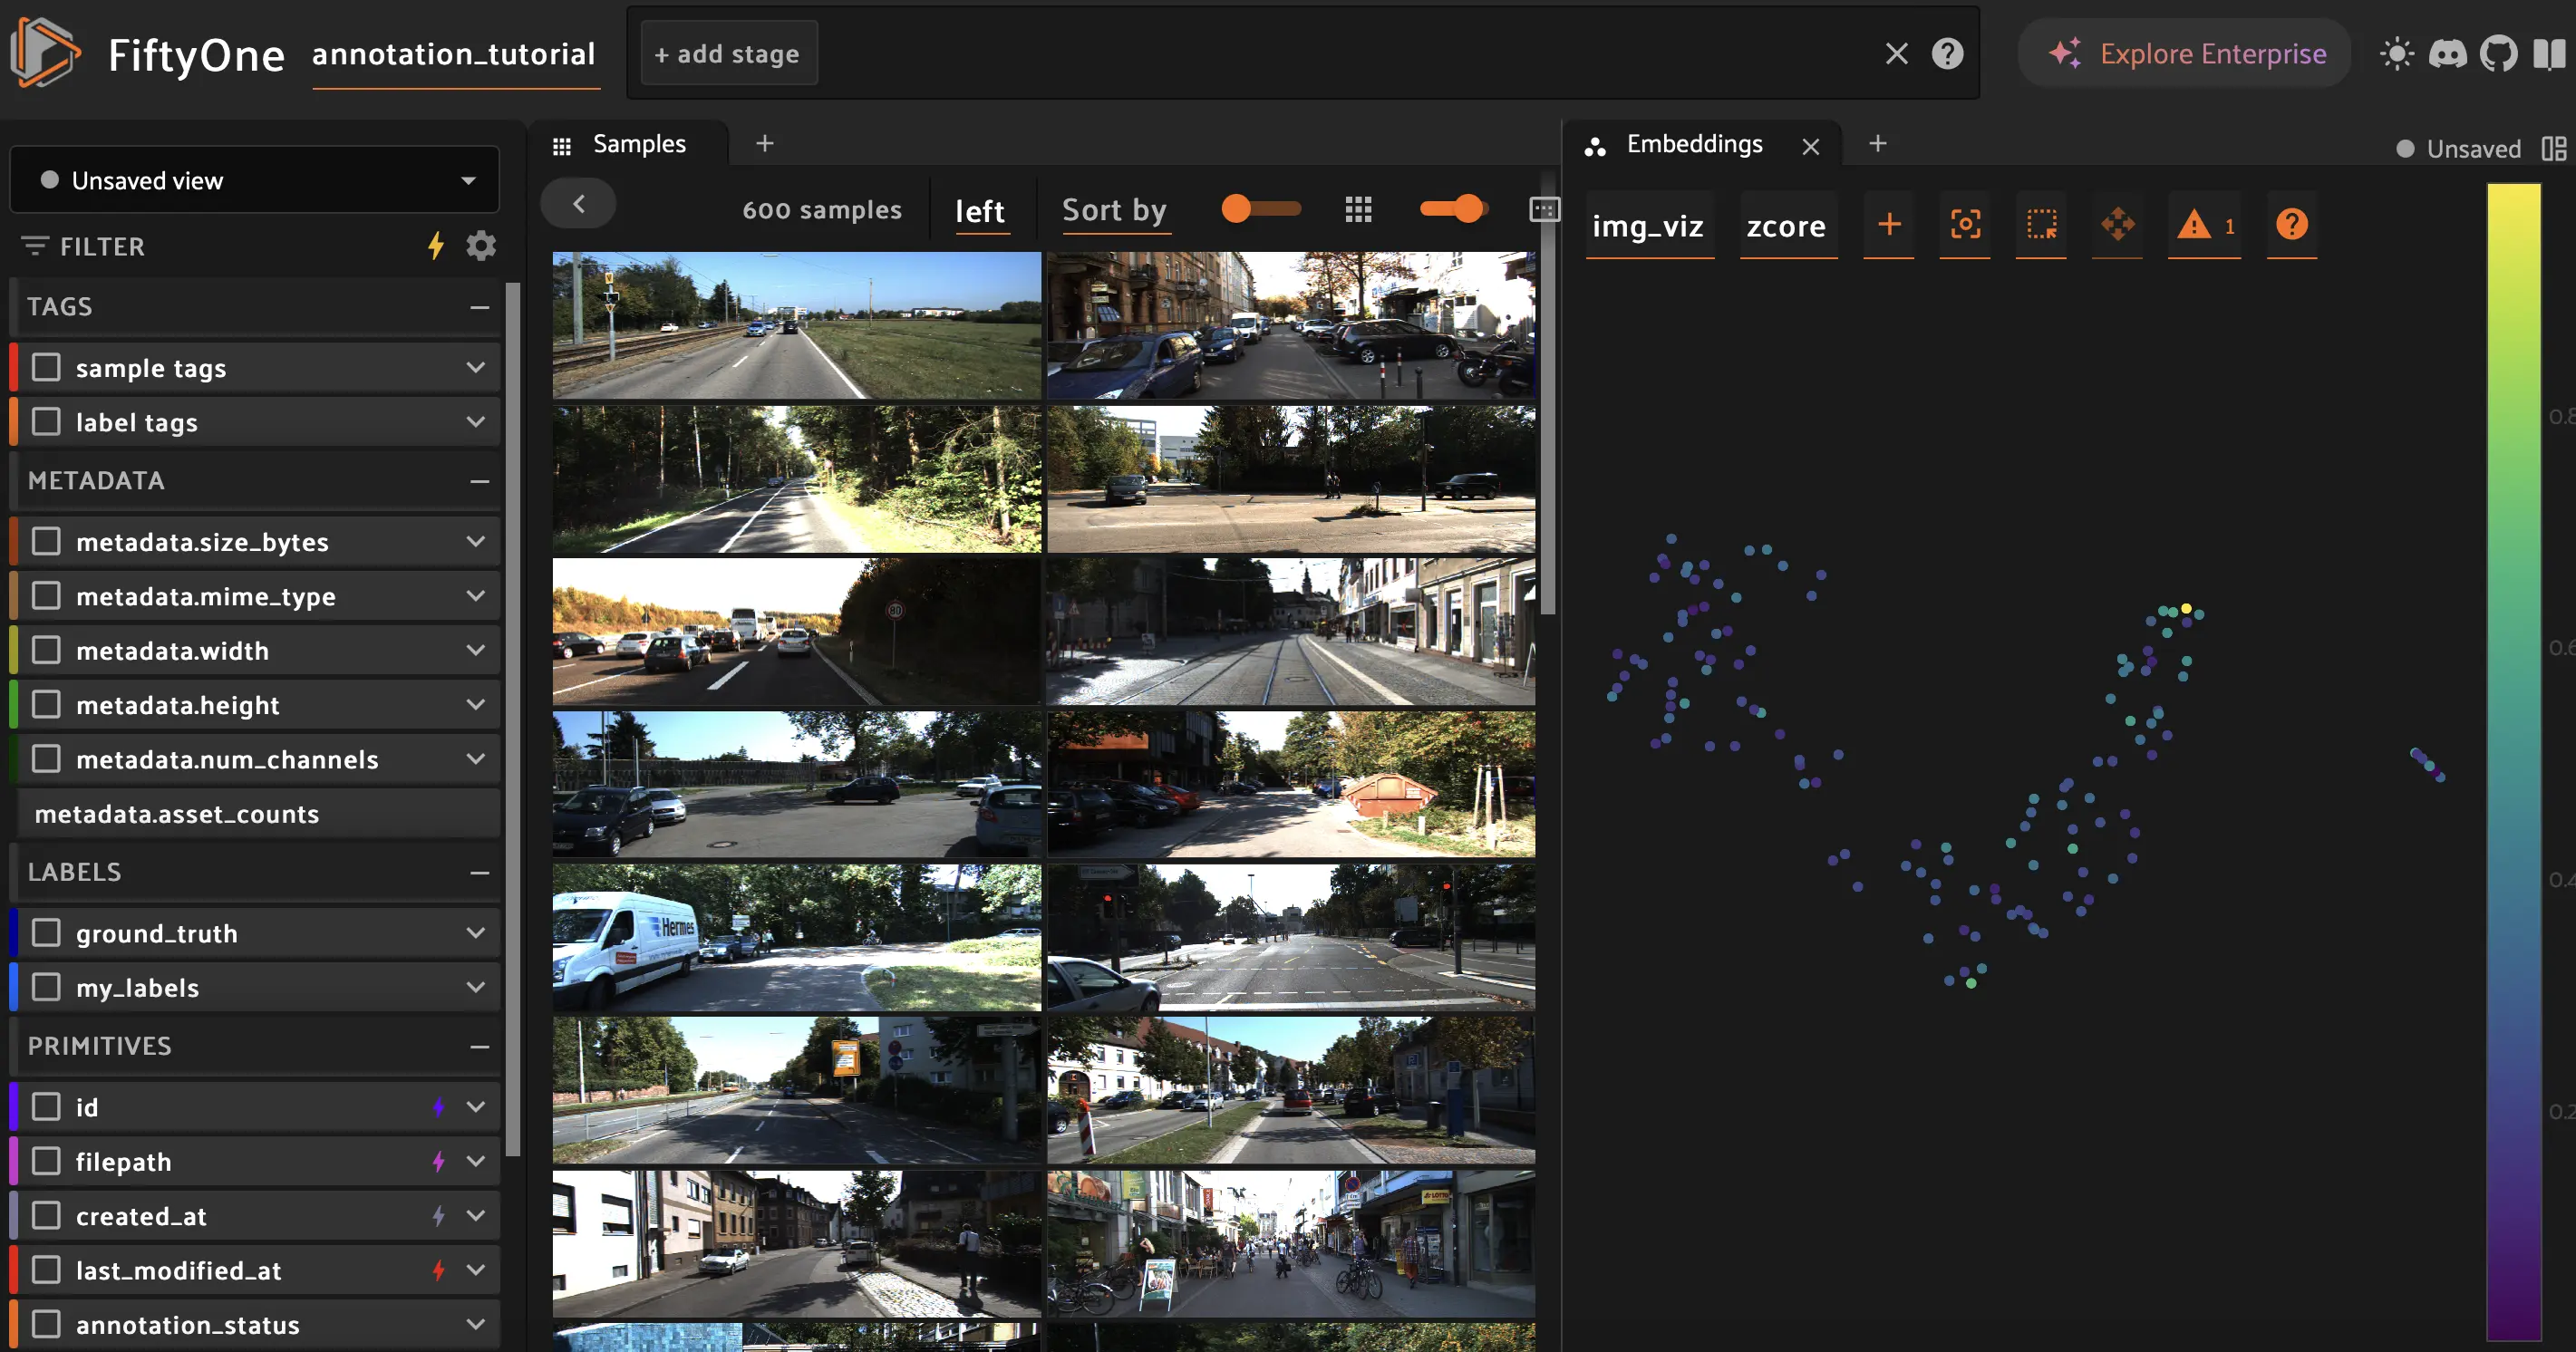Toggle the light/dark theme sun icon
The image size is (2576, 1352).
coord(2397,54)
